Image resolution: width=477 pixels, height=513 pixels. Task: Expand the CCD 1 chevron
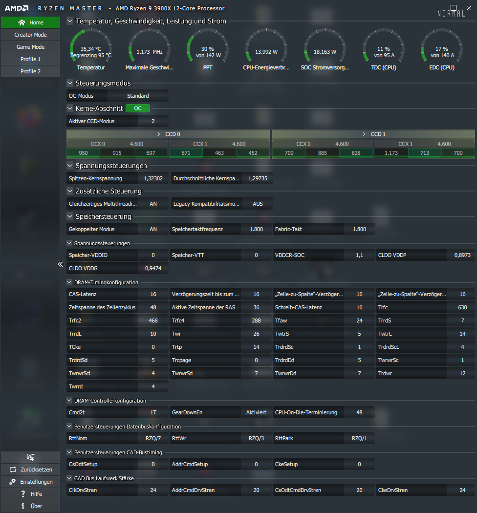[x=364, y=134]
